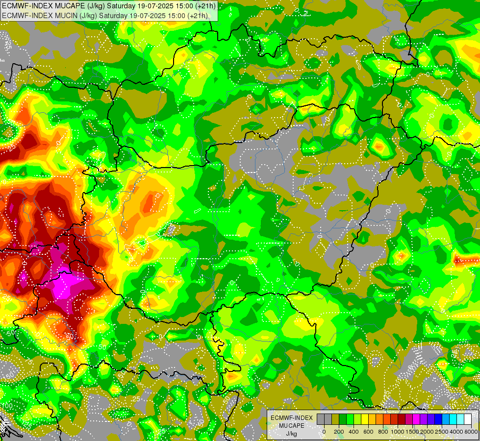Click the MUCAPE label in the legend

click(x=292, y=426)
